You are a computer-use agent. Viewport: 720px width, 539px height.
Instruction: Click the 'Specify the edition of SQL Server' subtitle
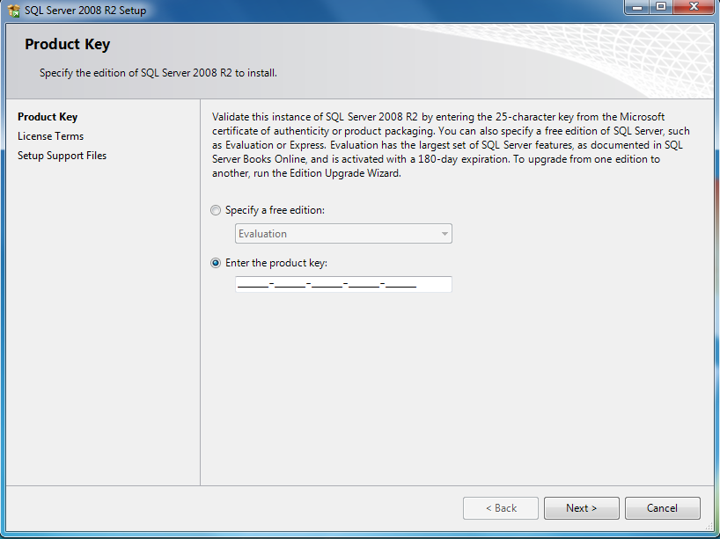click(x=158, y=73)
